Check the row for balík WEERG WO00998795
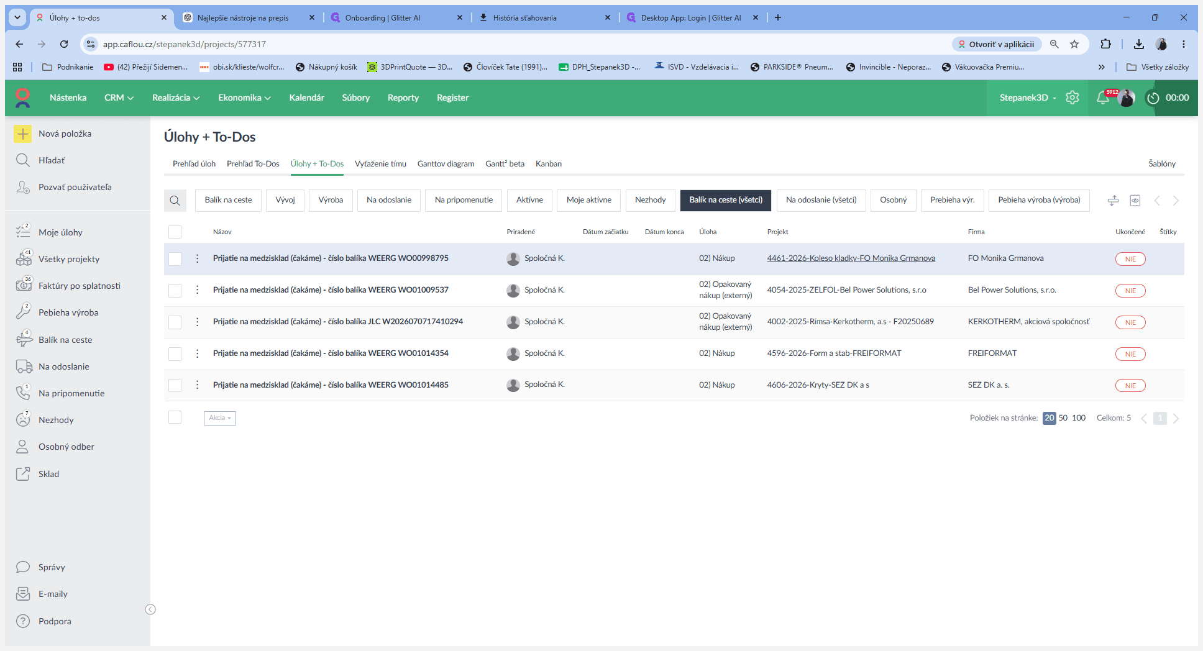 [x=175, y=259]
